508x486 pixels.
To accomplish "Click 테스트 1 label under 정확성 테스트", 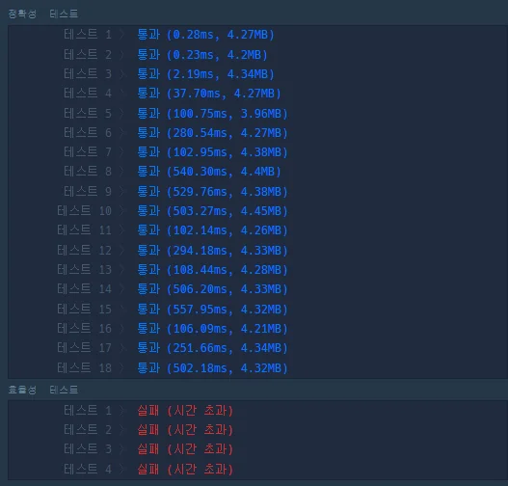I will click(88, 35).
